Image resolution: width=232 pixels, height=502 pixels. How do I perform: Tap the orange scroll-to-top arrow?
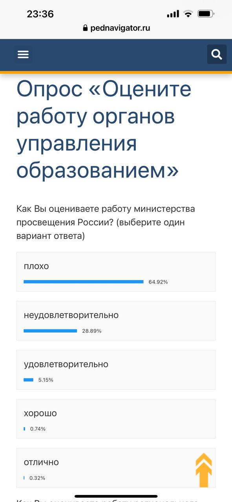pos(204,470)
